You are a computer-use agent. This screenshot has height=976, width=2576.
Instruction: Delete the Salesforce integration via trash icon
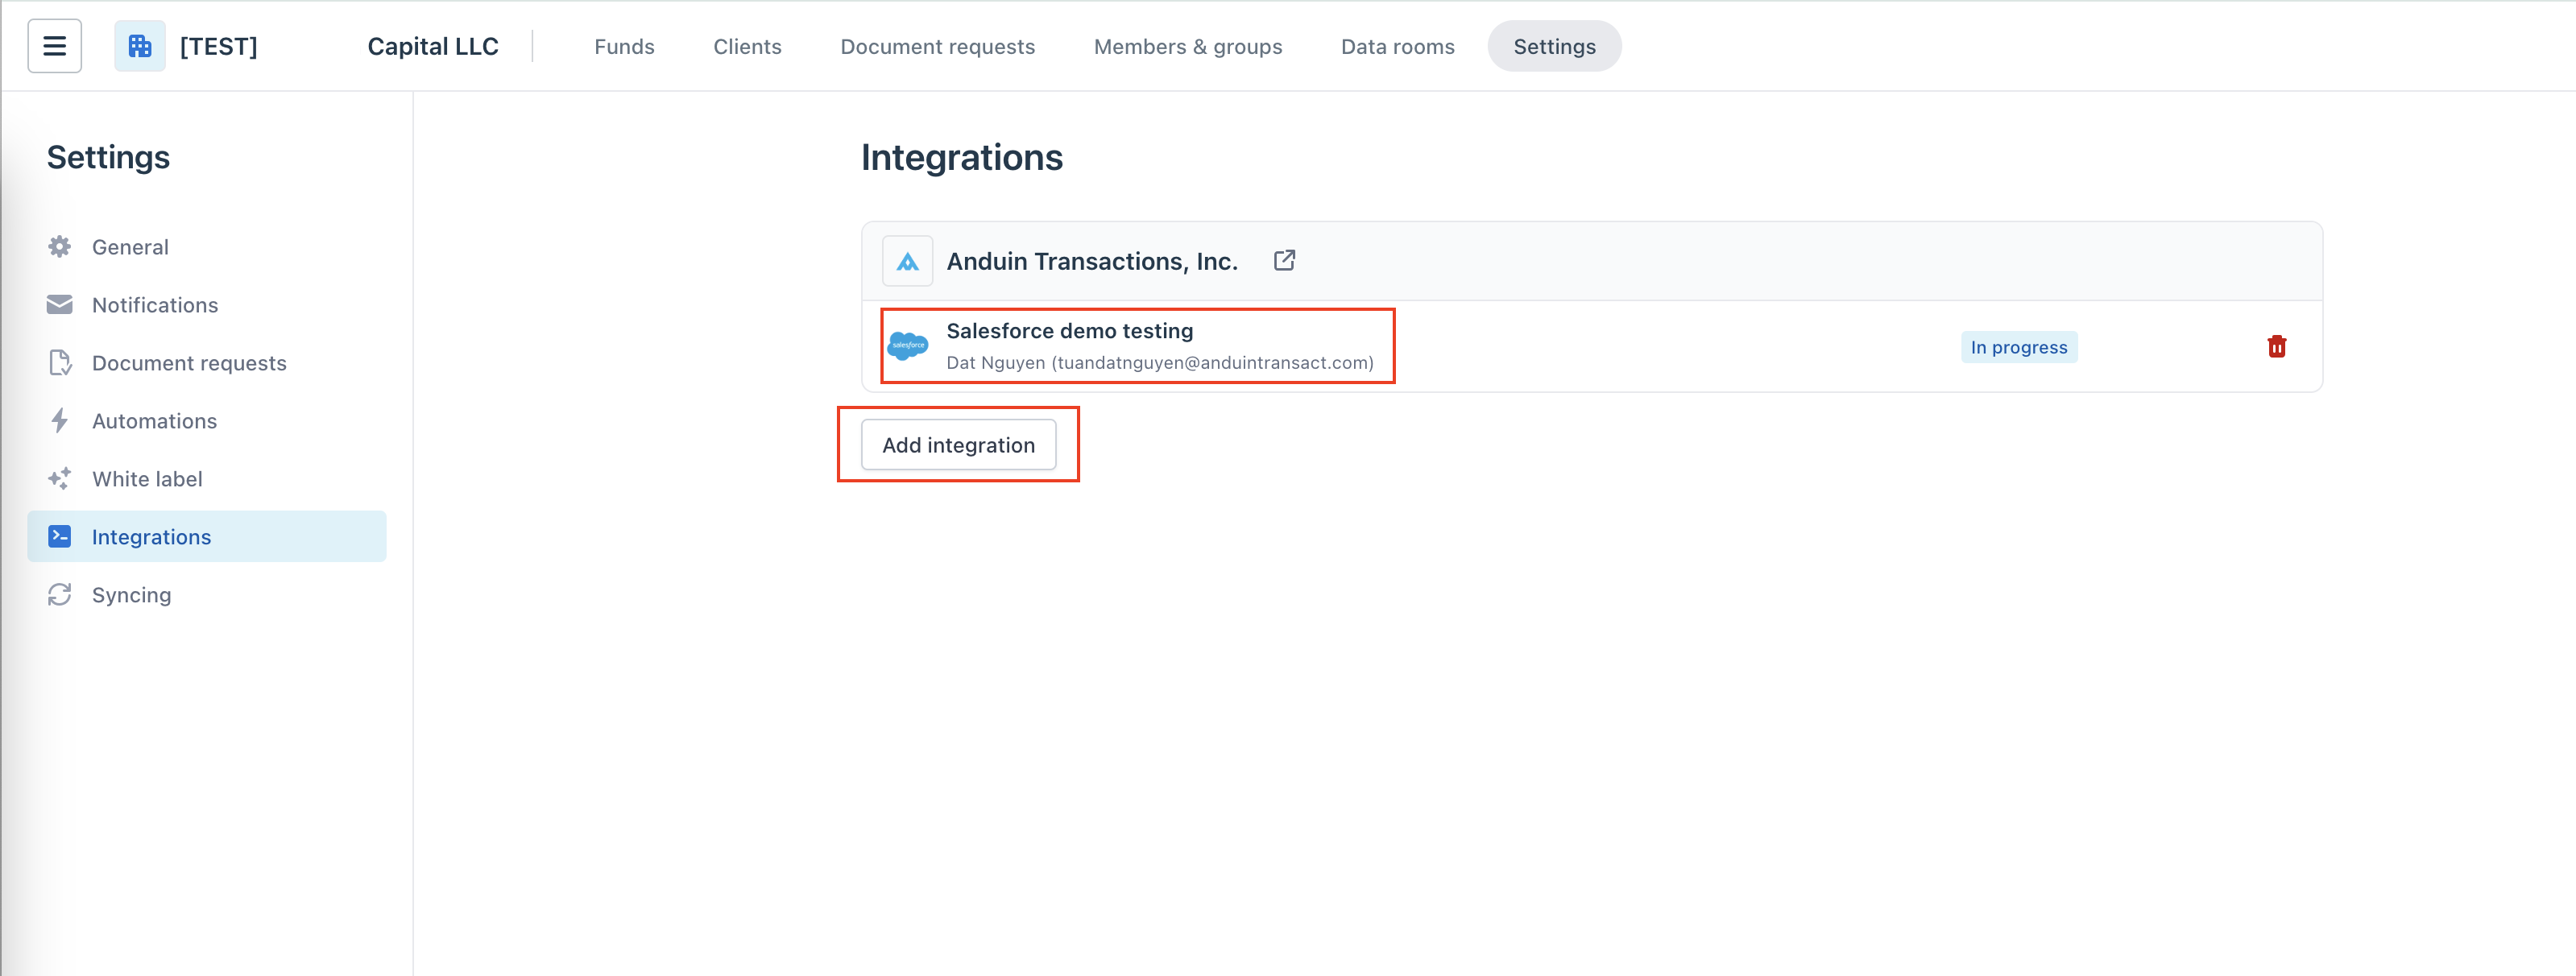[2276, 347]
